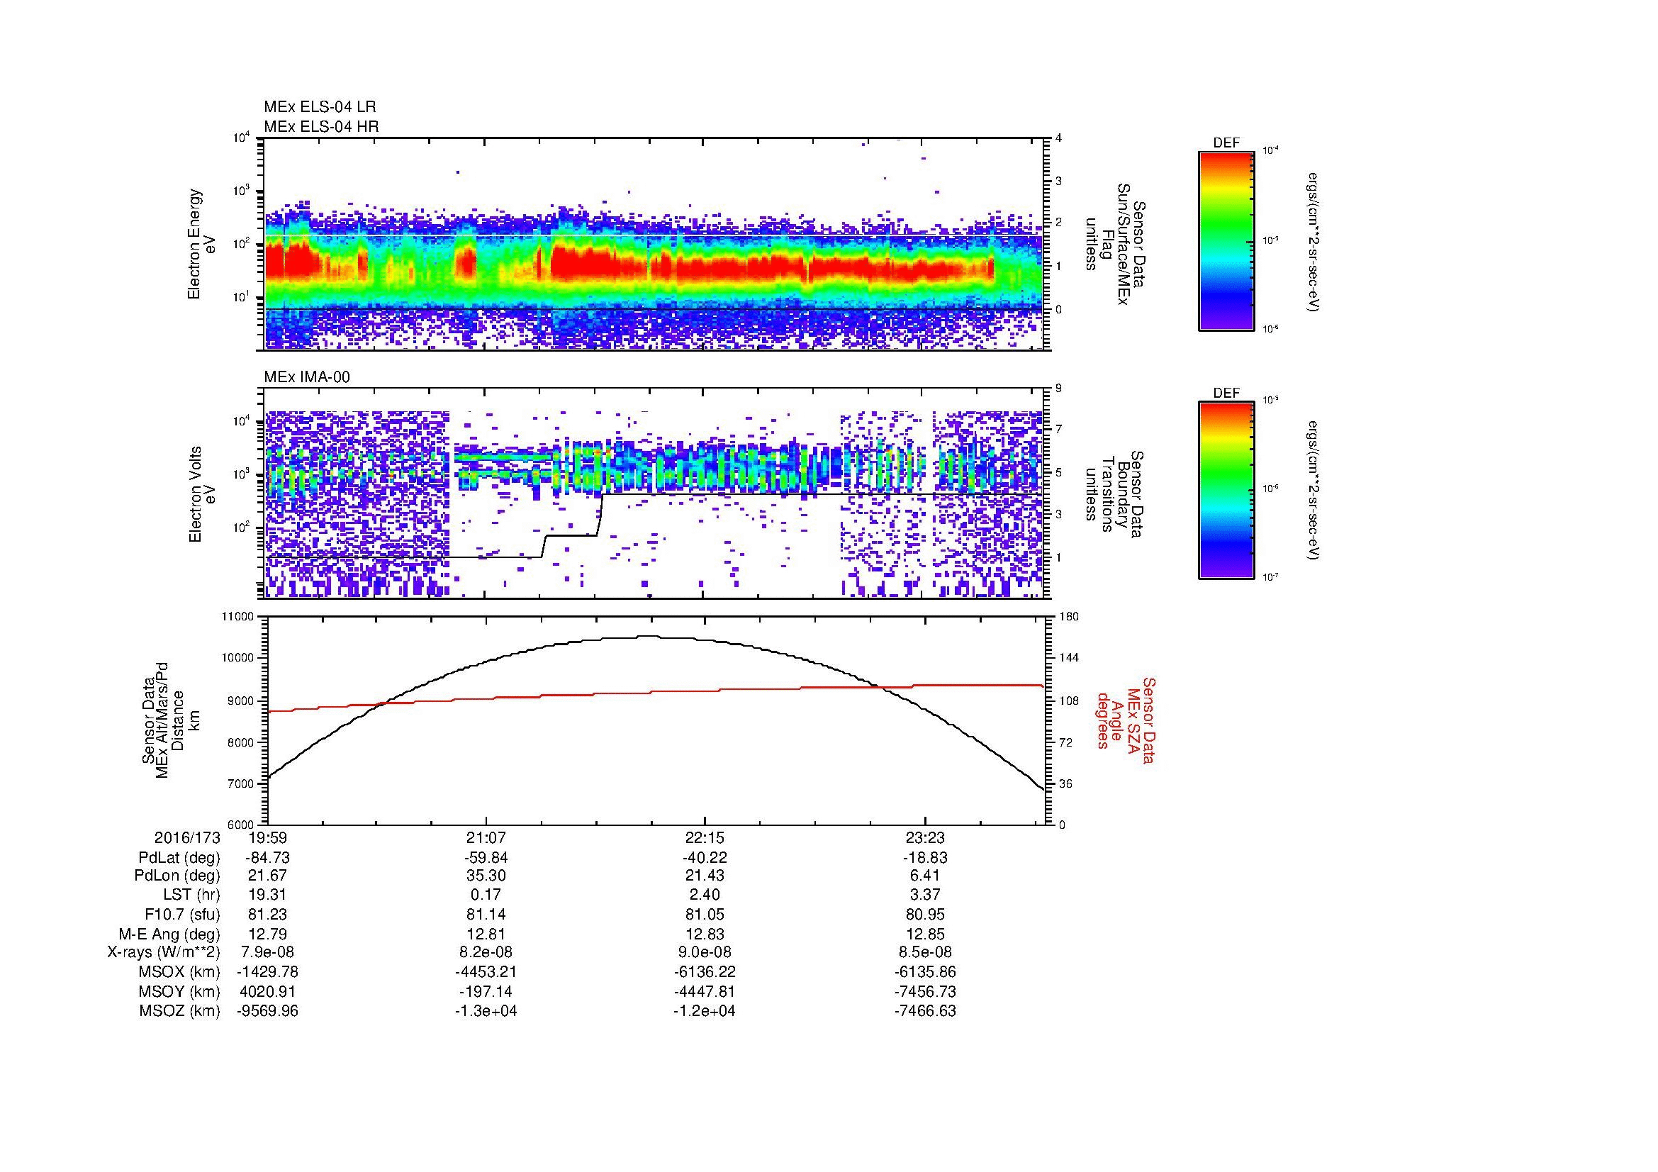Click PdLat value '-40.22'
Image resolution: width=1658 pixels, height=1172 pixels.
[705, 858]
